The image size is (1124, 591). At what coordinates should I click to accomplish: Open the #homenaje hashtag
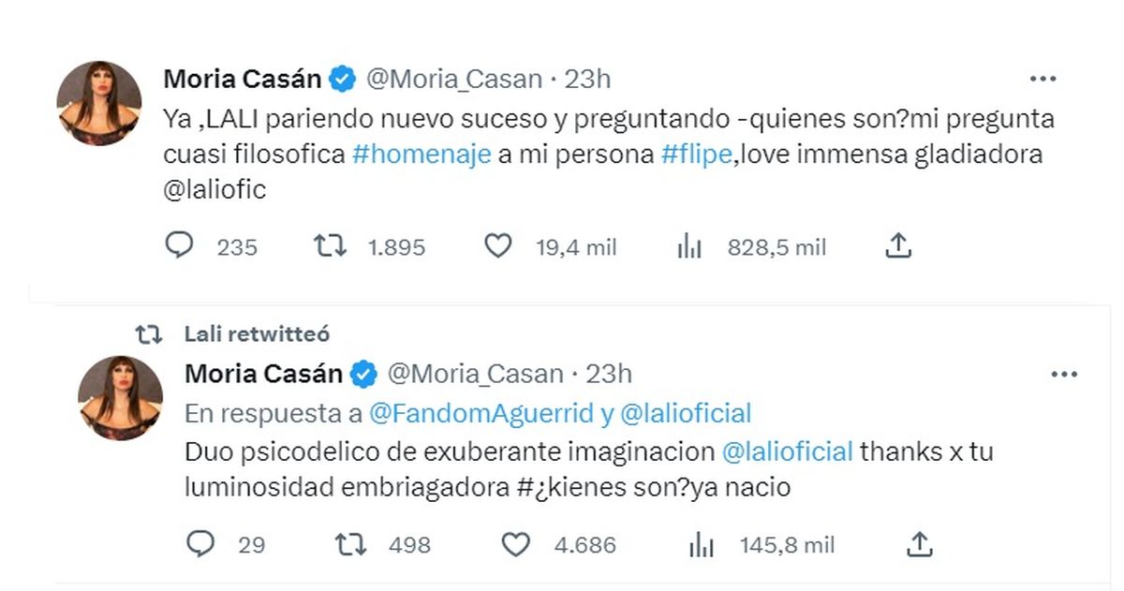click(421, 155)
